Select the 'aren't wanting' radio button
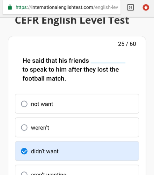This screenshot has width=154, height=175. pyautogui.click(x=24, y=174)
